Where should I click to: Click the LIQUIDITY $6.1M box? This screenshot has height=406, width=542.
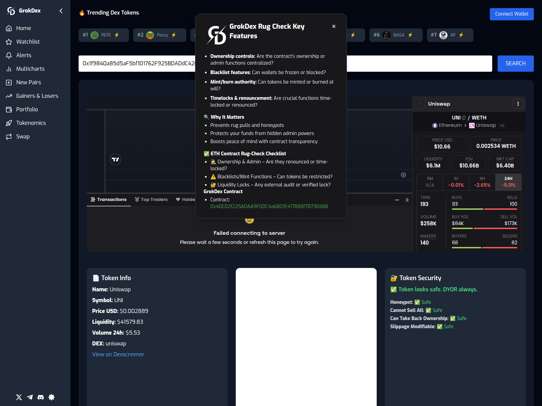(433, 163)
